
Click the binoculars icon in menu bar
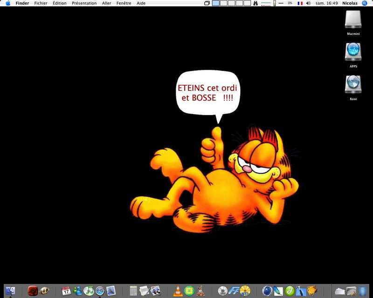(x=256, y=3)
